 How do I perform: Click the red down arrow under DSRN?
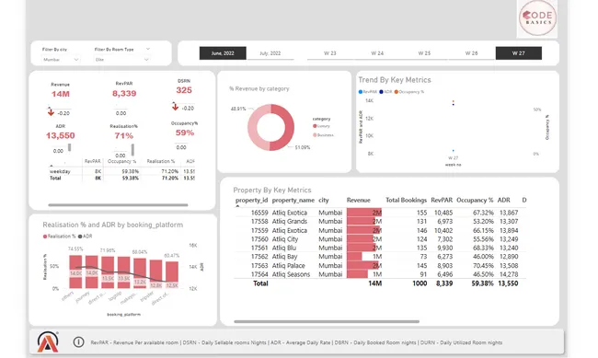tap(175, 108)
